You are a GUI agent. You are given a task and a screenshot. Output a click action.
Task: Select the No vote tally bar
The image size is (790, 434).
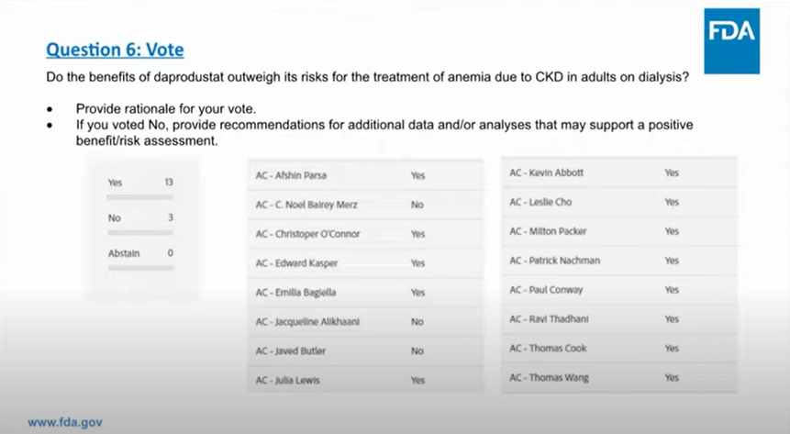coord(140,231)
